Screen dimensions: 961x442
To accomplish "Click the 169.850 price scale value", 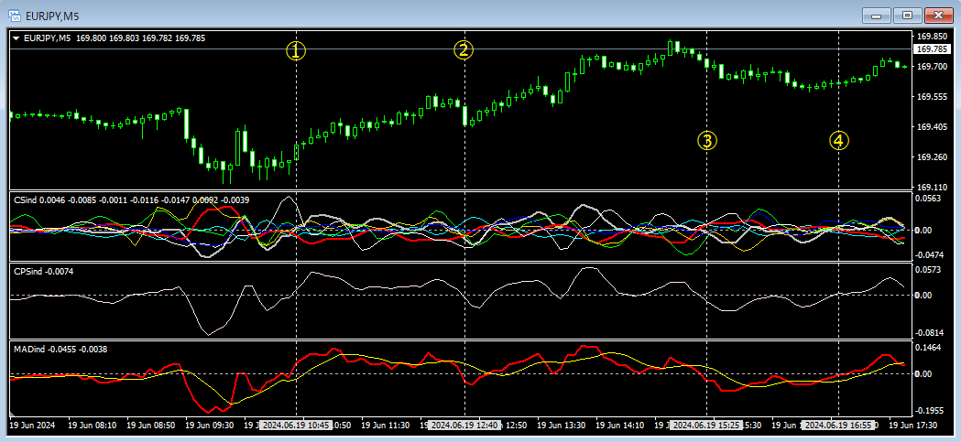I will 931,36.
